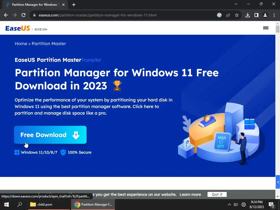Click the scrollbar up arrow

(278, 24)
